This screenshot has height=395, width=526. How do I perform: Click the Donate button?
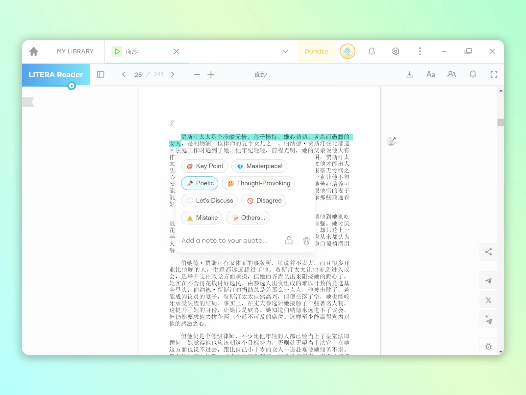click(x=316, y=51)
